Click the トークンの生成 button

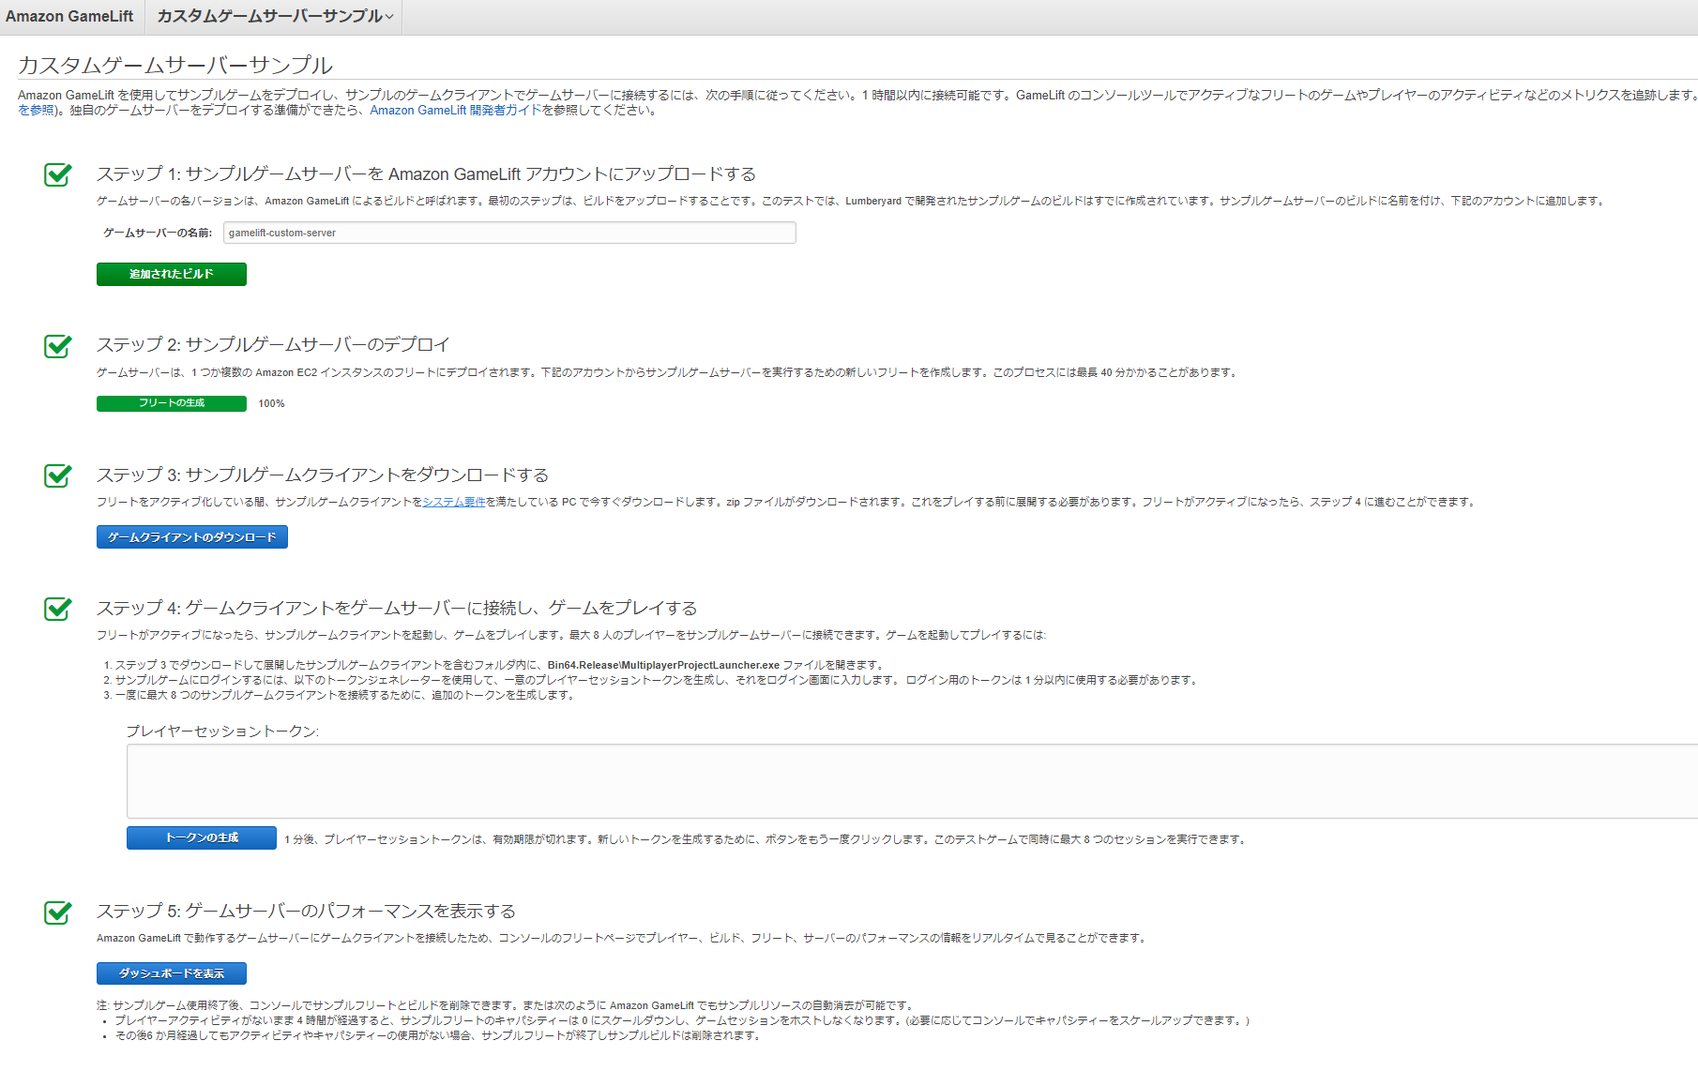tap(202, 837)
